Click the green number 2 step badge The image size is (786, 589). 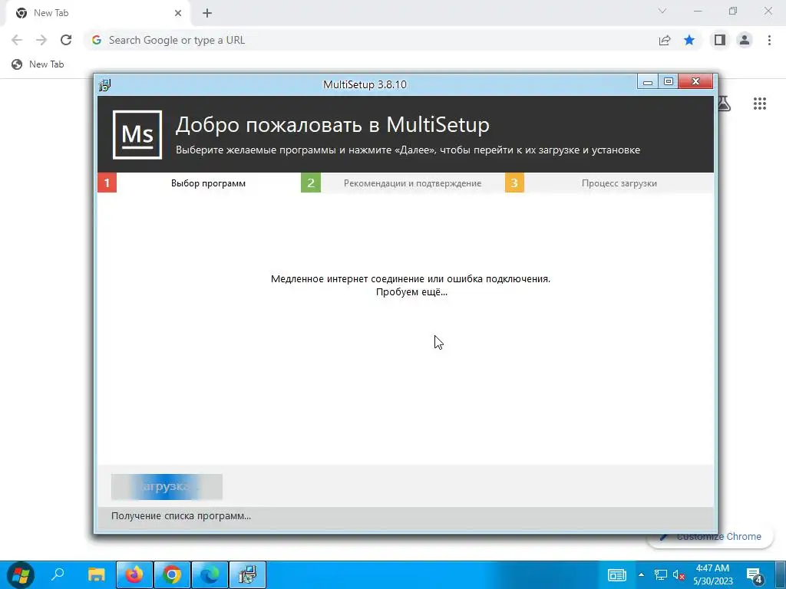pos(311,183)
